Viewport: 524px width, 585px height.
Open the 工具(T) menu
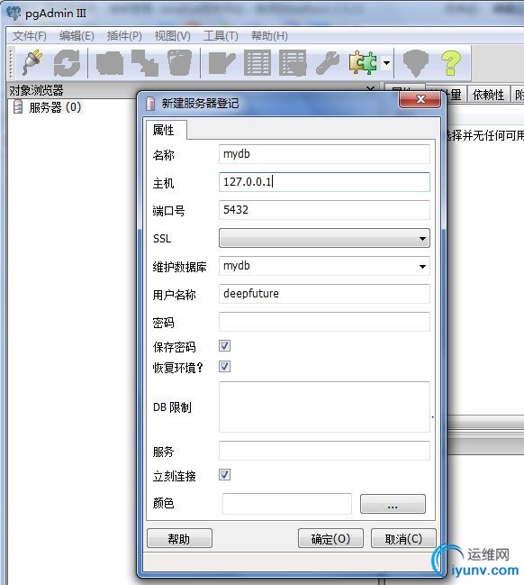click(x=221, y=36)
